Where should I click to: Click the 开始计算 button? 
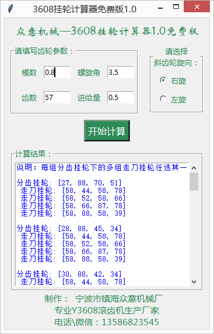click(107, 131)
